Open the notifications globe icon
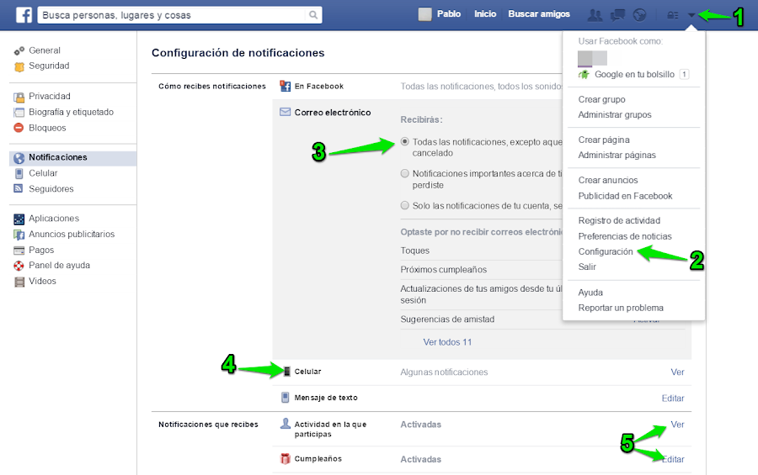 point(639,15)
